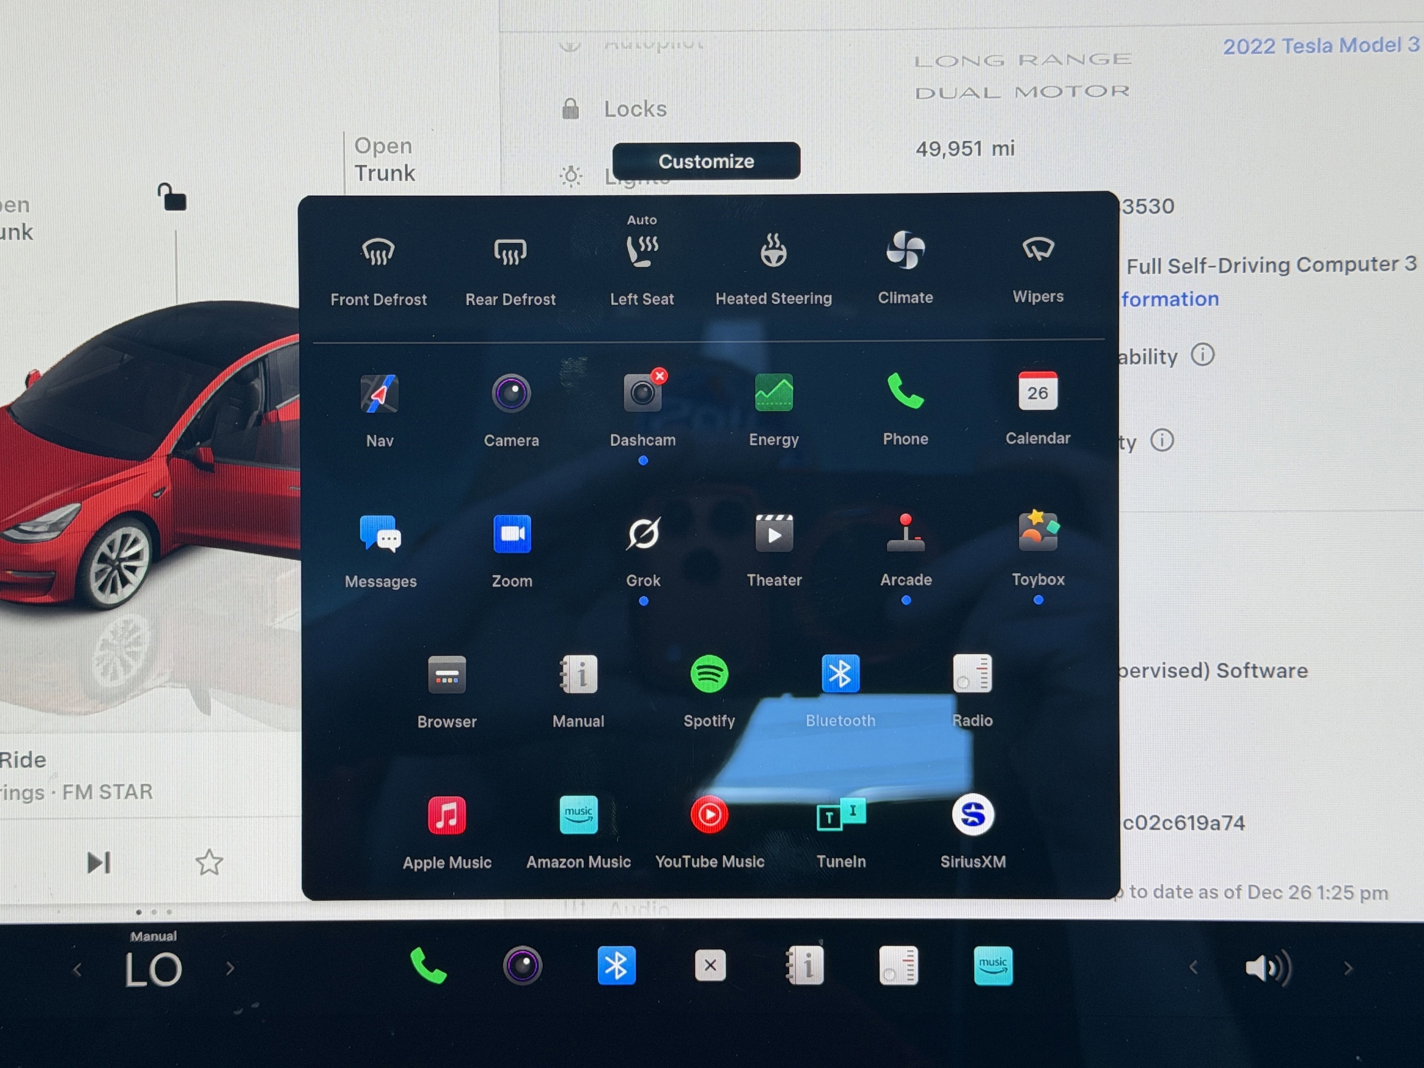The image size is (1424, 1068).
Task: Turn on Heated Steering
Action: coord(774,252)
